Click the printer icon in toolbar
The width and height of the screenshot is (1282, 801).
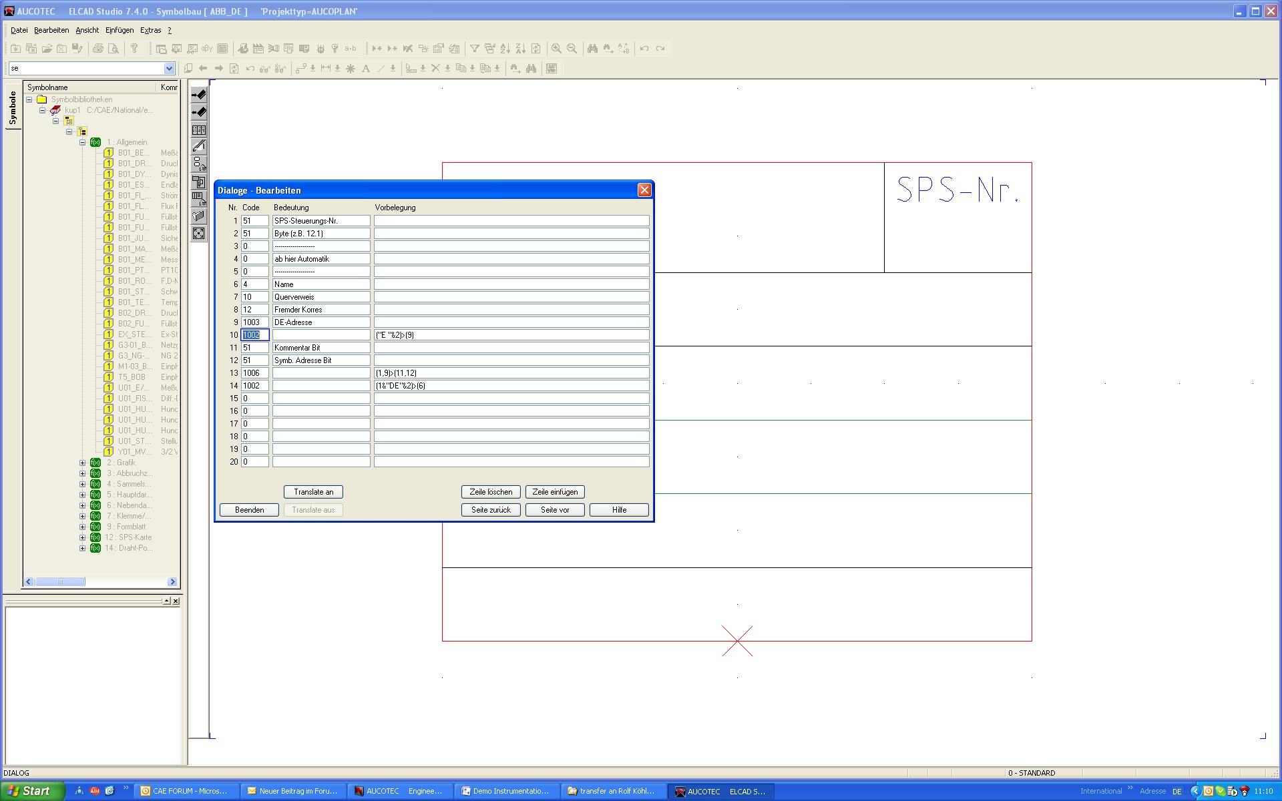pyautogui.click(x=98, y=49)
